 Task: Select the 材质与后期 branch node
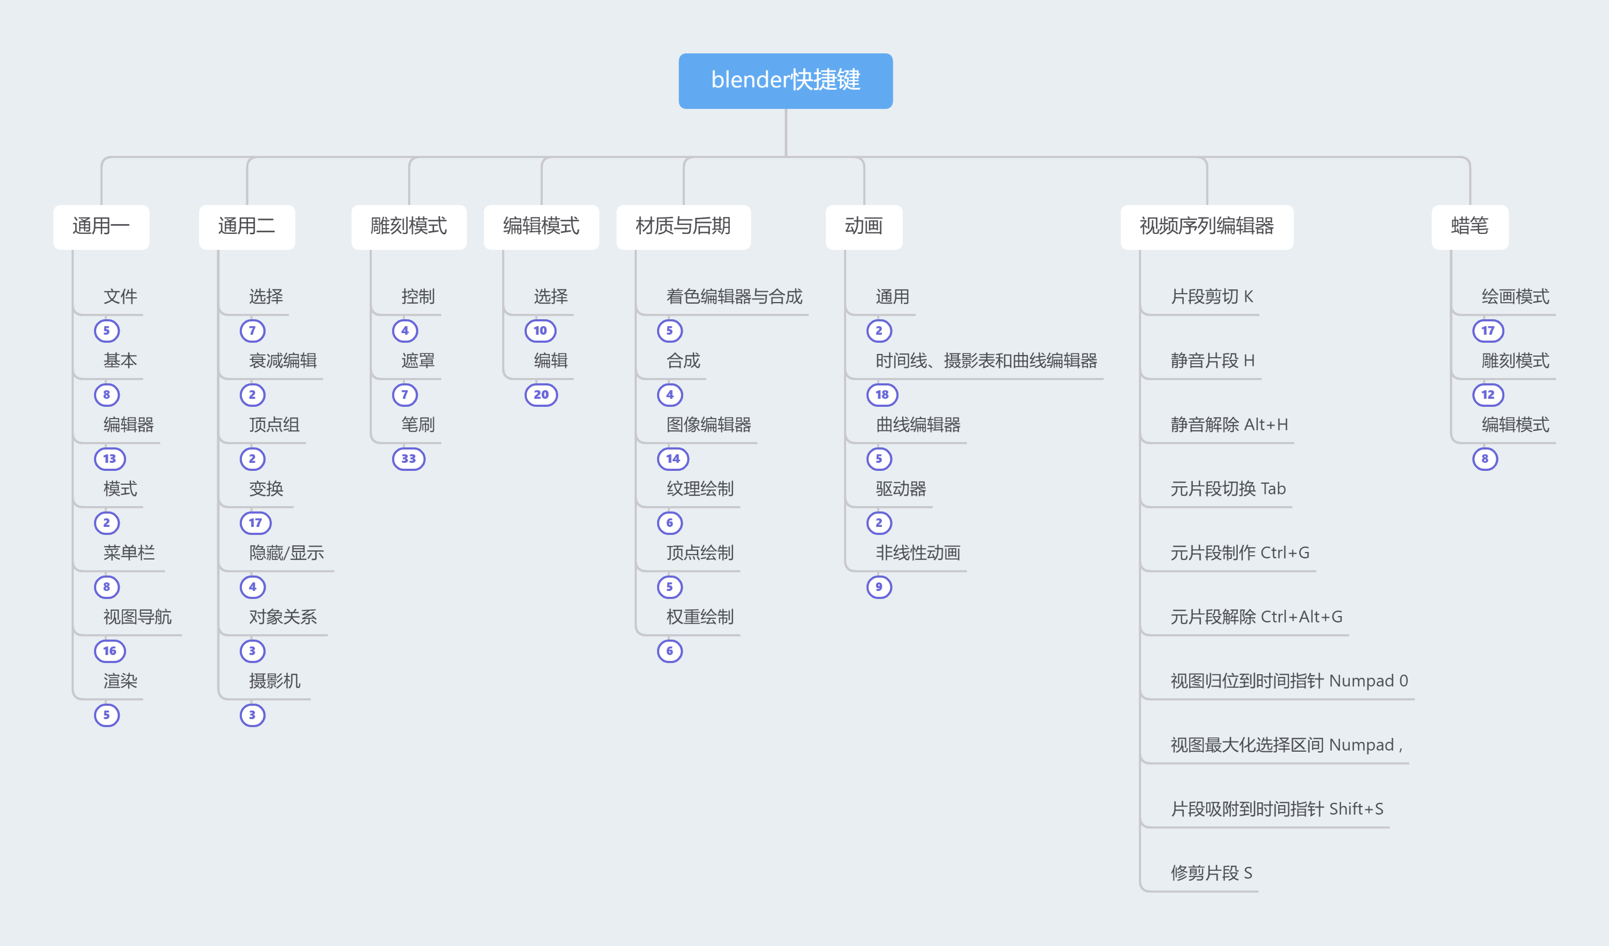683,226
